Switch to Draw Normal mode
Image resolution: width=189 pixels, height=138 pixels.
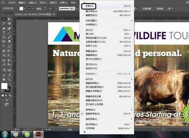tap(3, 100)
